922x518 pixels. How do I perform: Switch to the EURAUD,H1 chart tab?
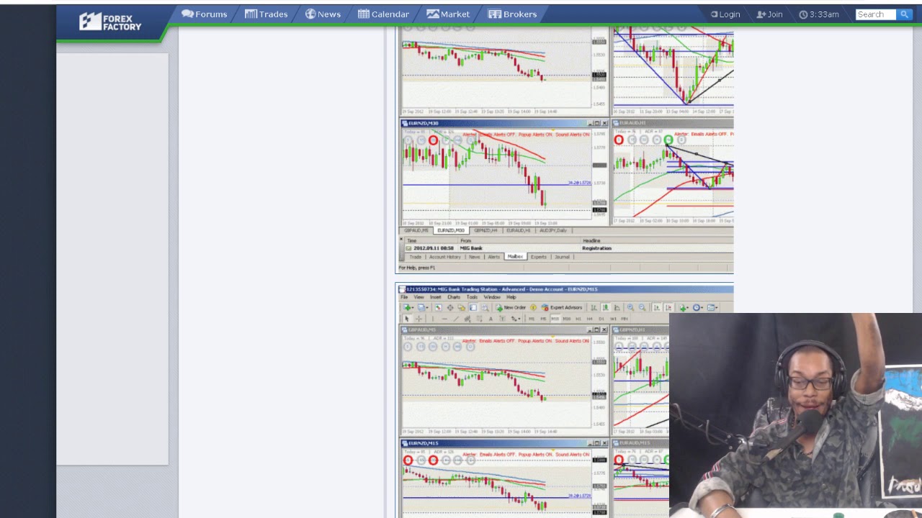[x=518, y=230]
